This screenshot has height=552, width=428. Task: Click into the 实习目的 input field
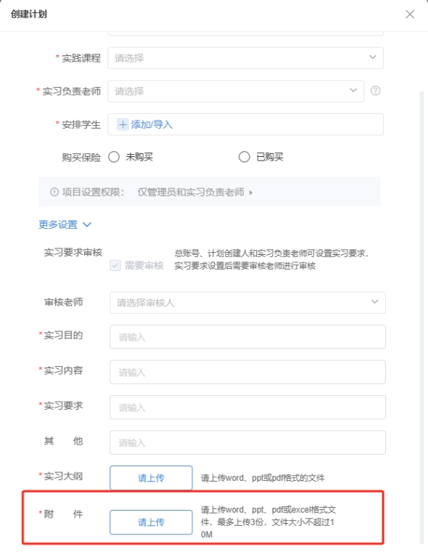(x=247, y=337)
